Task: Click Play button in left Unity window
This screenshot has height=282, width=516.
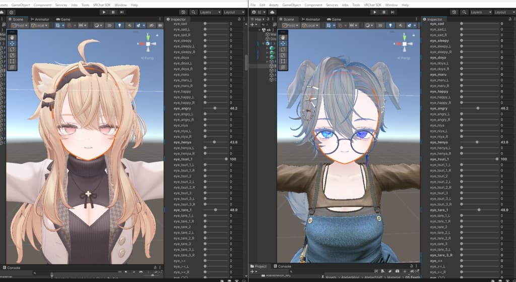Action: point(104,12)
